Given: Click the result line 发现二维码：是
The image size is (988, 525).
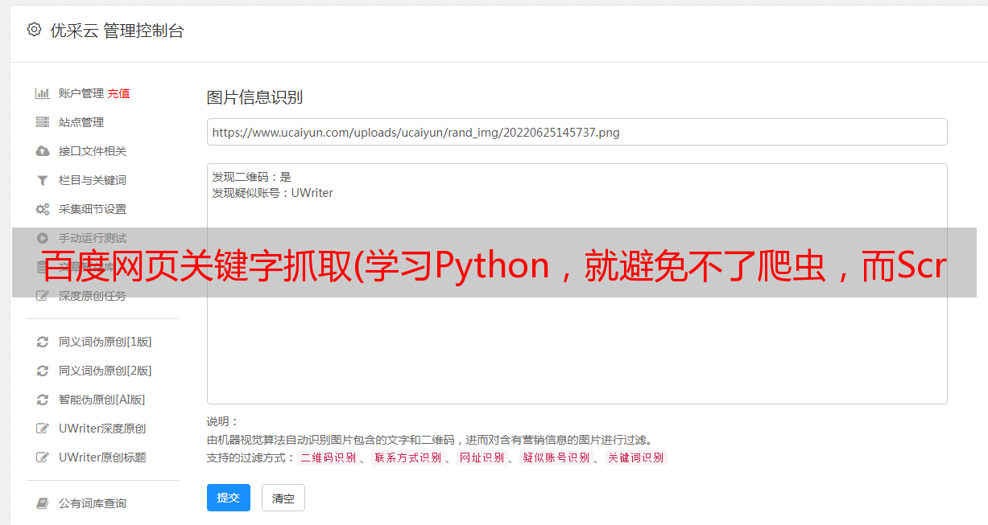Looking at the screenshot, I should click(x=252, y=177).
